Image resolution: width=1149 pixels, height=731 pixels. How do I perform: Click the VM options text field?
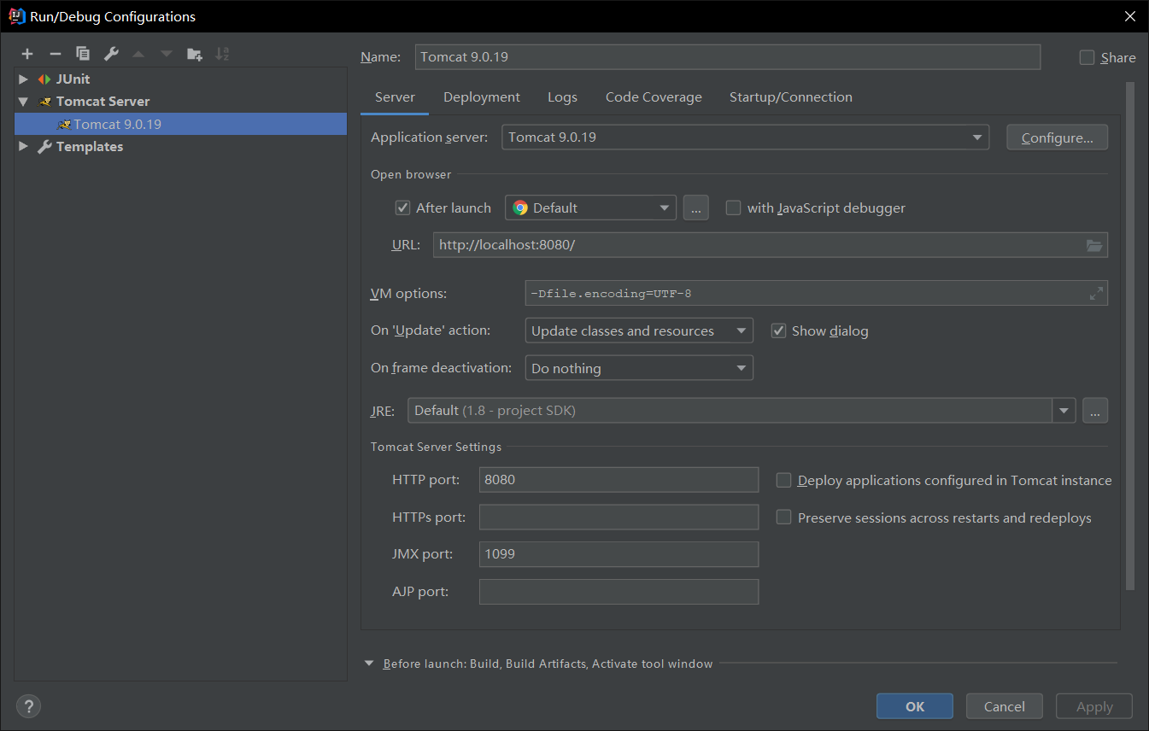tap(816, 293)
